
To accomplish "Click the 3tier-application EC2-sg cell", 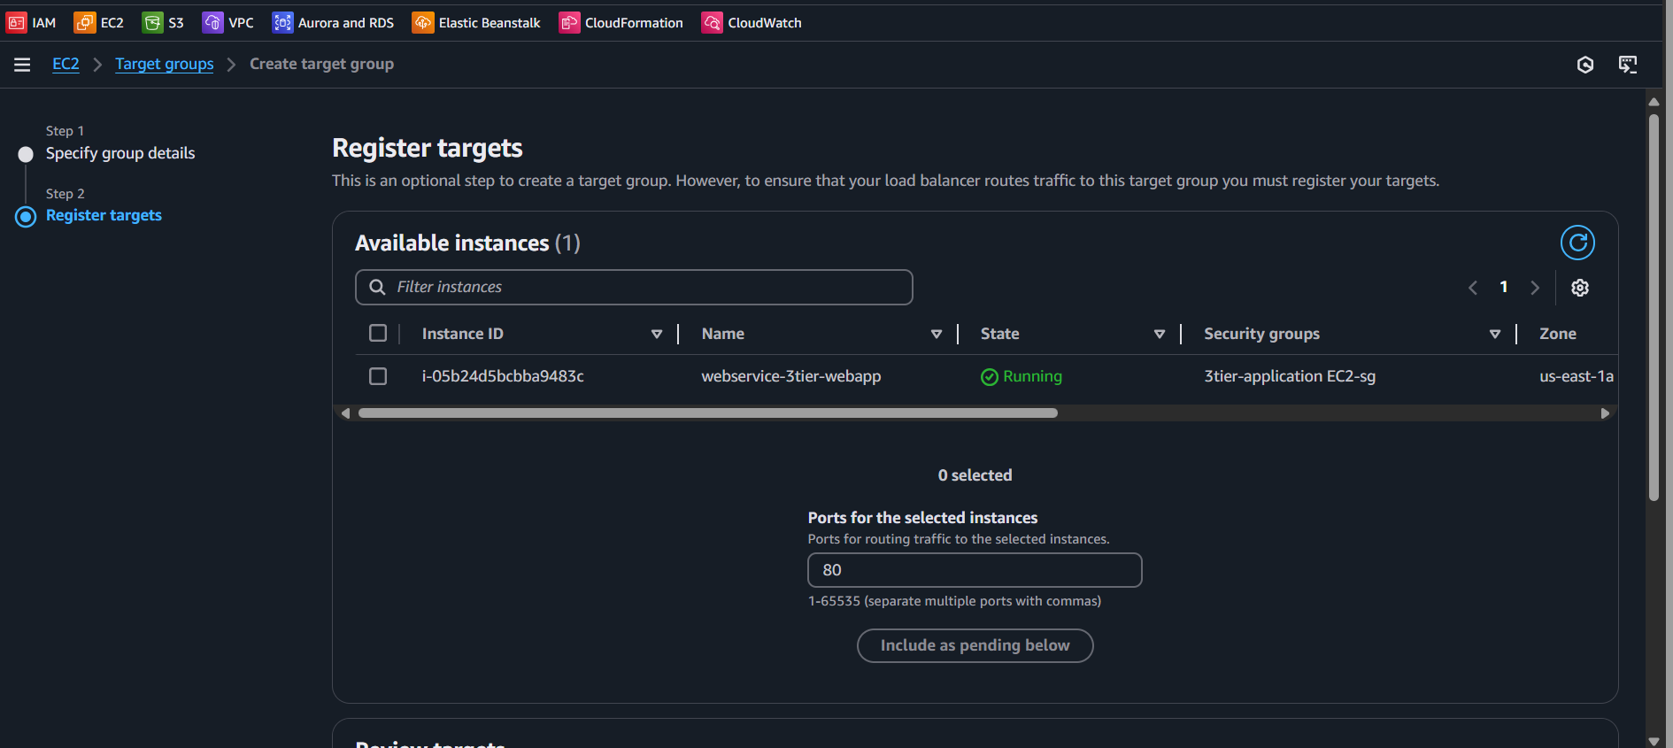I will pos(1290,376).
